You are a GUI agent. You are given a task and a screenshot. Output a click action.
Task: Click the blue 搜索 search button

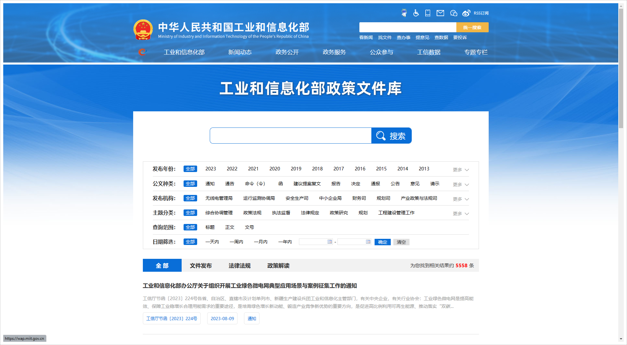pos(391,136)
